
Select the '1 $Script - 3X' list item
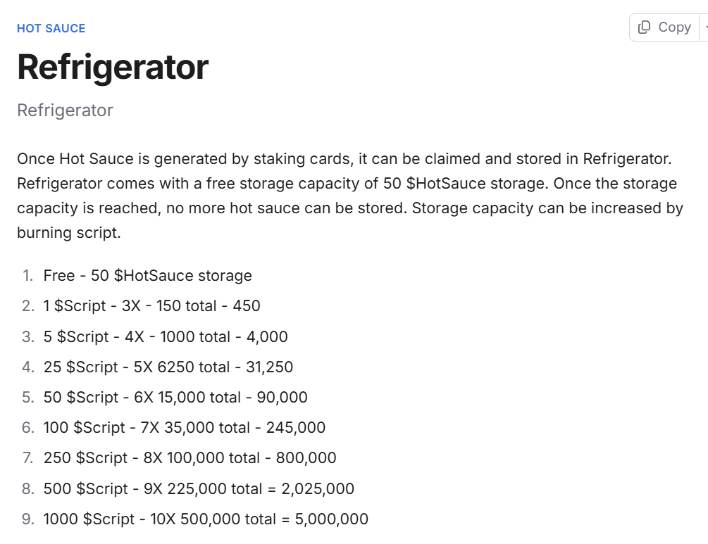pyautogui.click(x=151, y=306)
